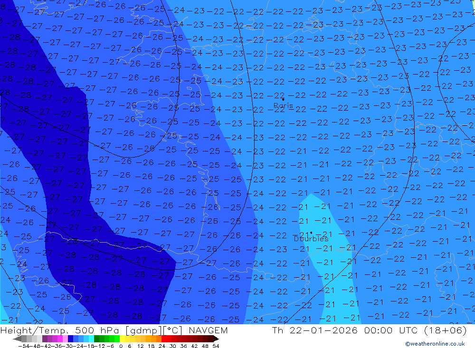Click the 'Height/Temp. 500 hPa' title text
Image resolution: width=475 pixels, height=348 pixels.
pos(61,330)
